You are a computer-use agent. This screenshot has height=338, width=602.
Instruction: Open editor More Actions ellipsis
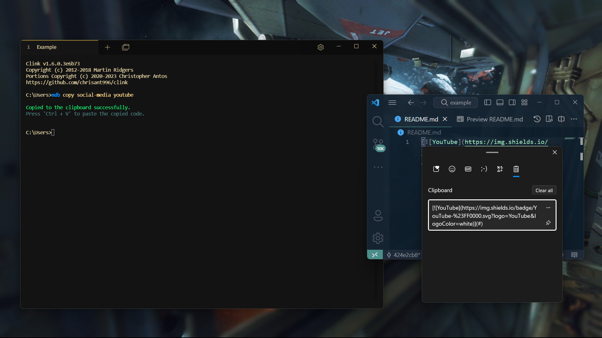coord(574,119)
